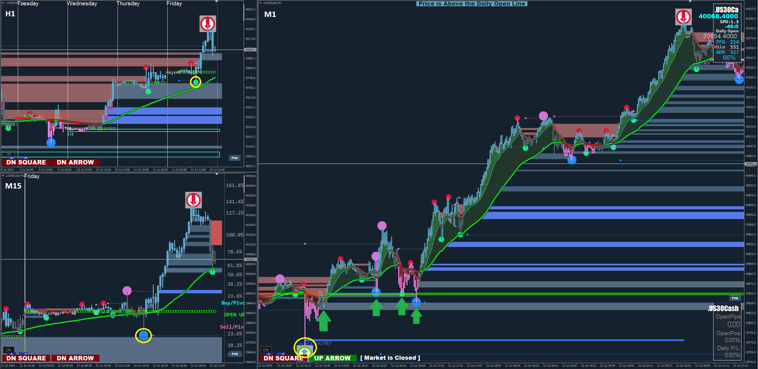Toggle the ON button on M1 chart

tap(266, 350)
